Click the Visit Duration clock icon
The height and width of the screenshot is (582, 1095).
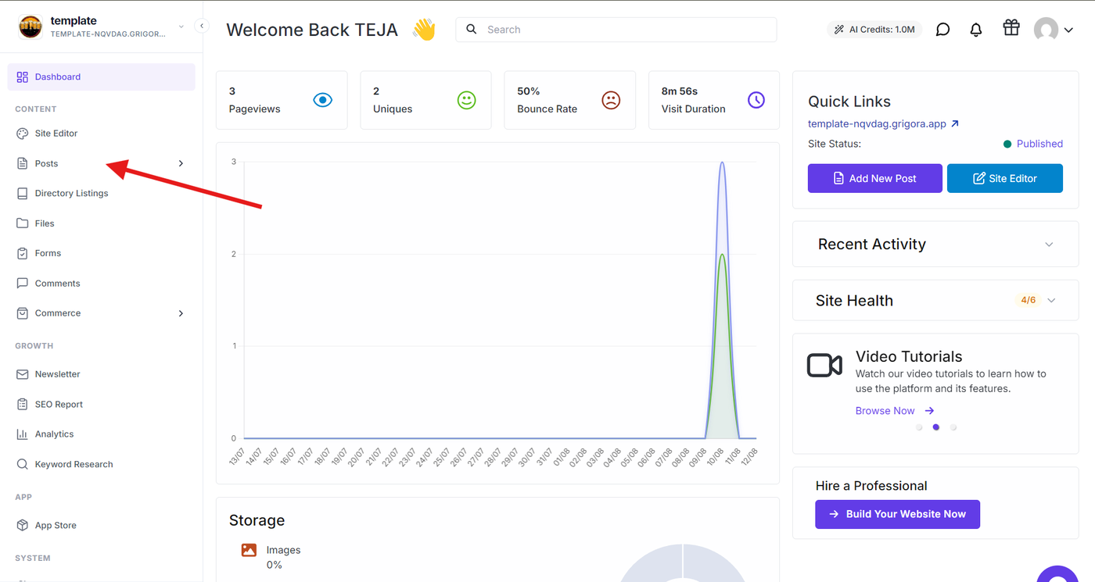pyautogui.click(x=756, y=100)
